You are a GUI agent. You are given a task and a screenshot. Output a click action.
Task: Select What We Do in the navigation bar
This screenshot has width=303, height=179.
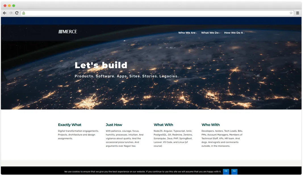(x=210, y=33)
